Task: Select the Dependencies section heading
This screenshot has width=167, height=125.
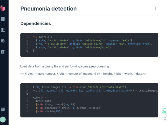Action: [x=36, y=23]
